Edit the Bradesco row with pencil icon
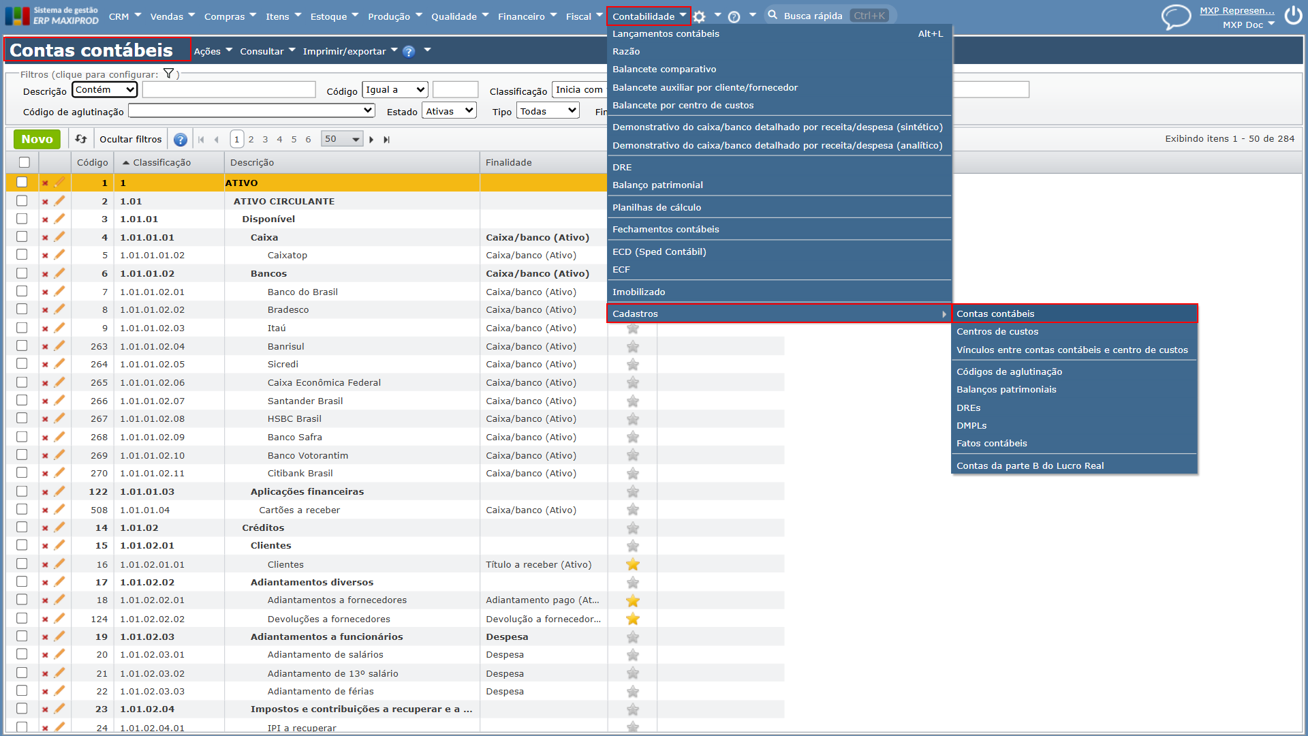This screenshot has height=736, width=1308. pos(60,309)
